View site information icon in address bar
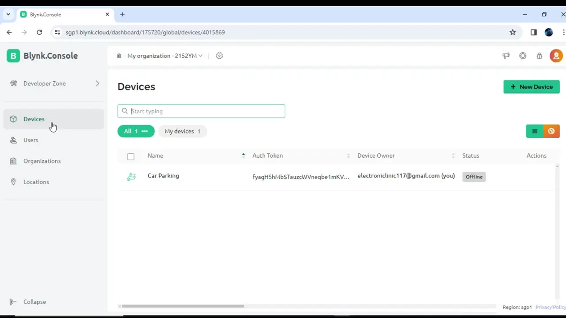566x318 pixels. coord(57,32)
